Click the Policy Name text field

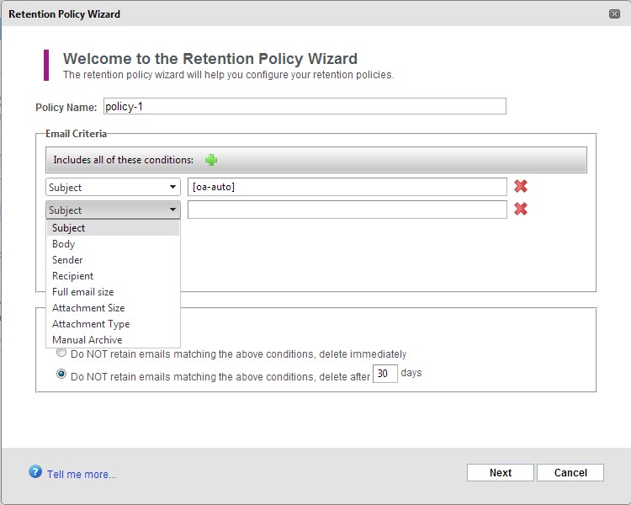coord(305,106)
